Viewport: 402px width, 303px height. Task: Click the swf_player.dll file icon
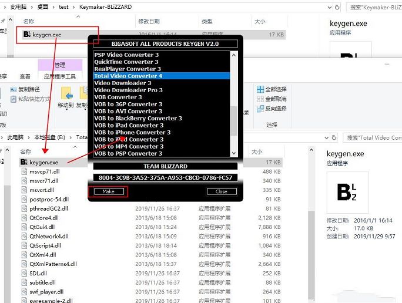click(24, 292)
